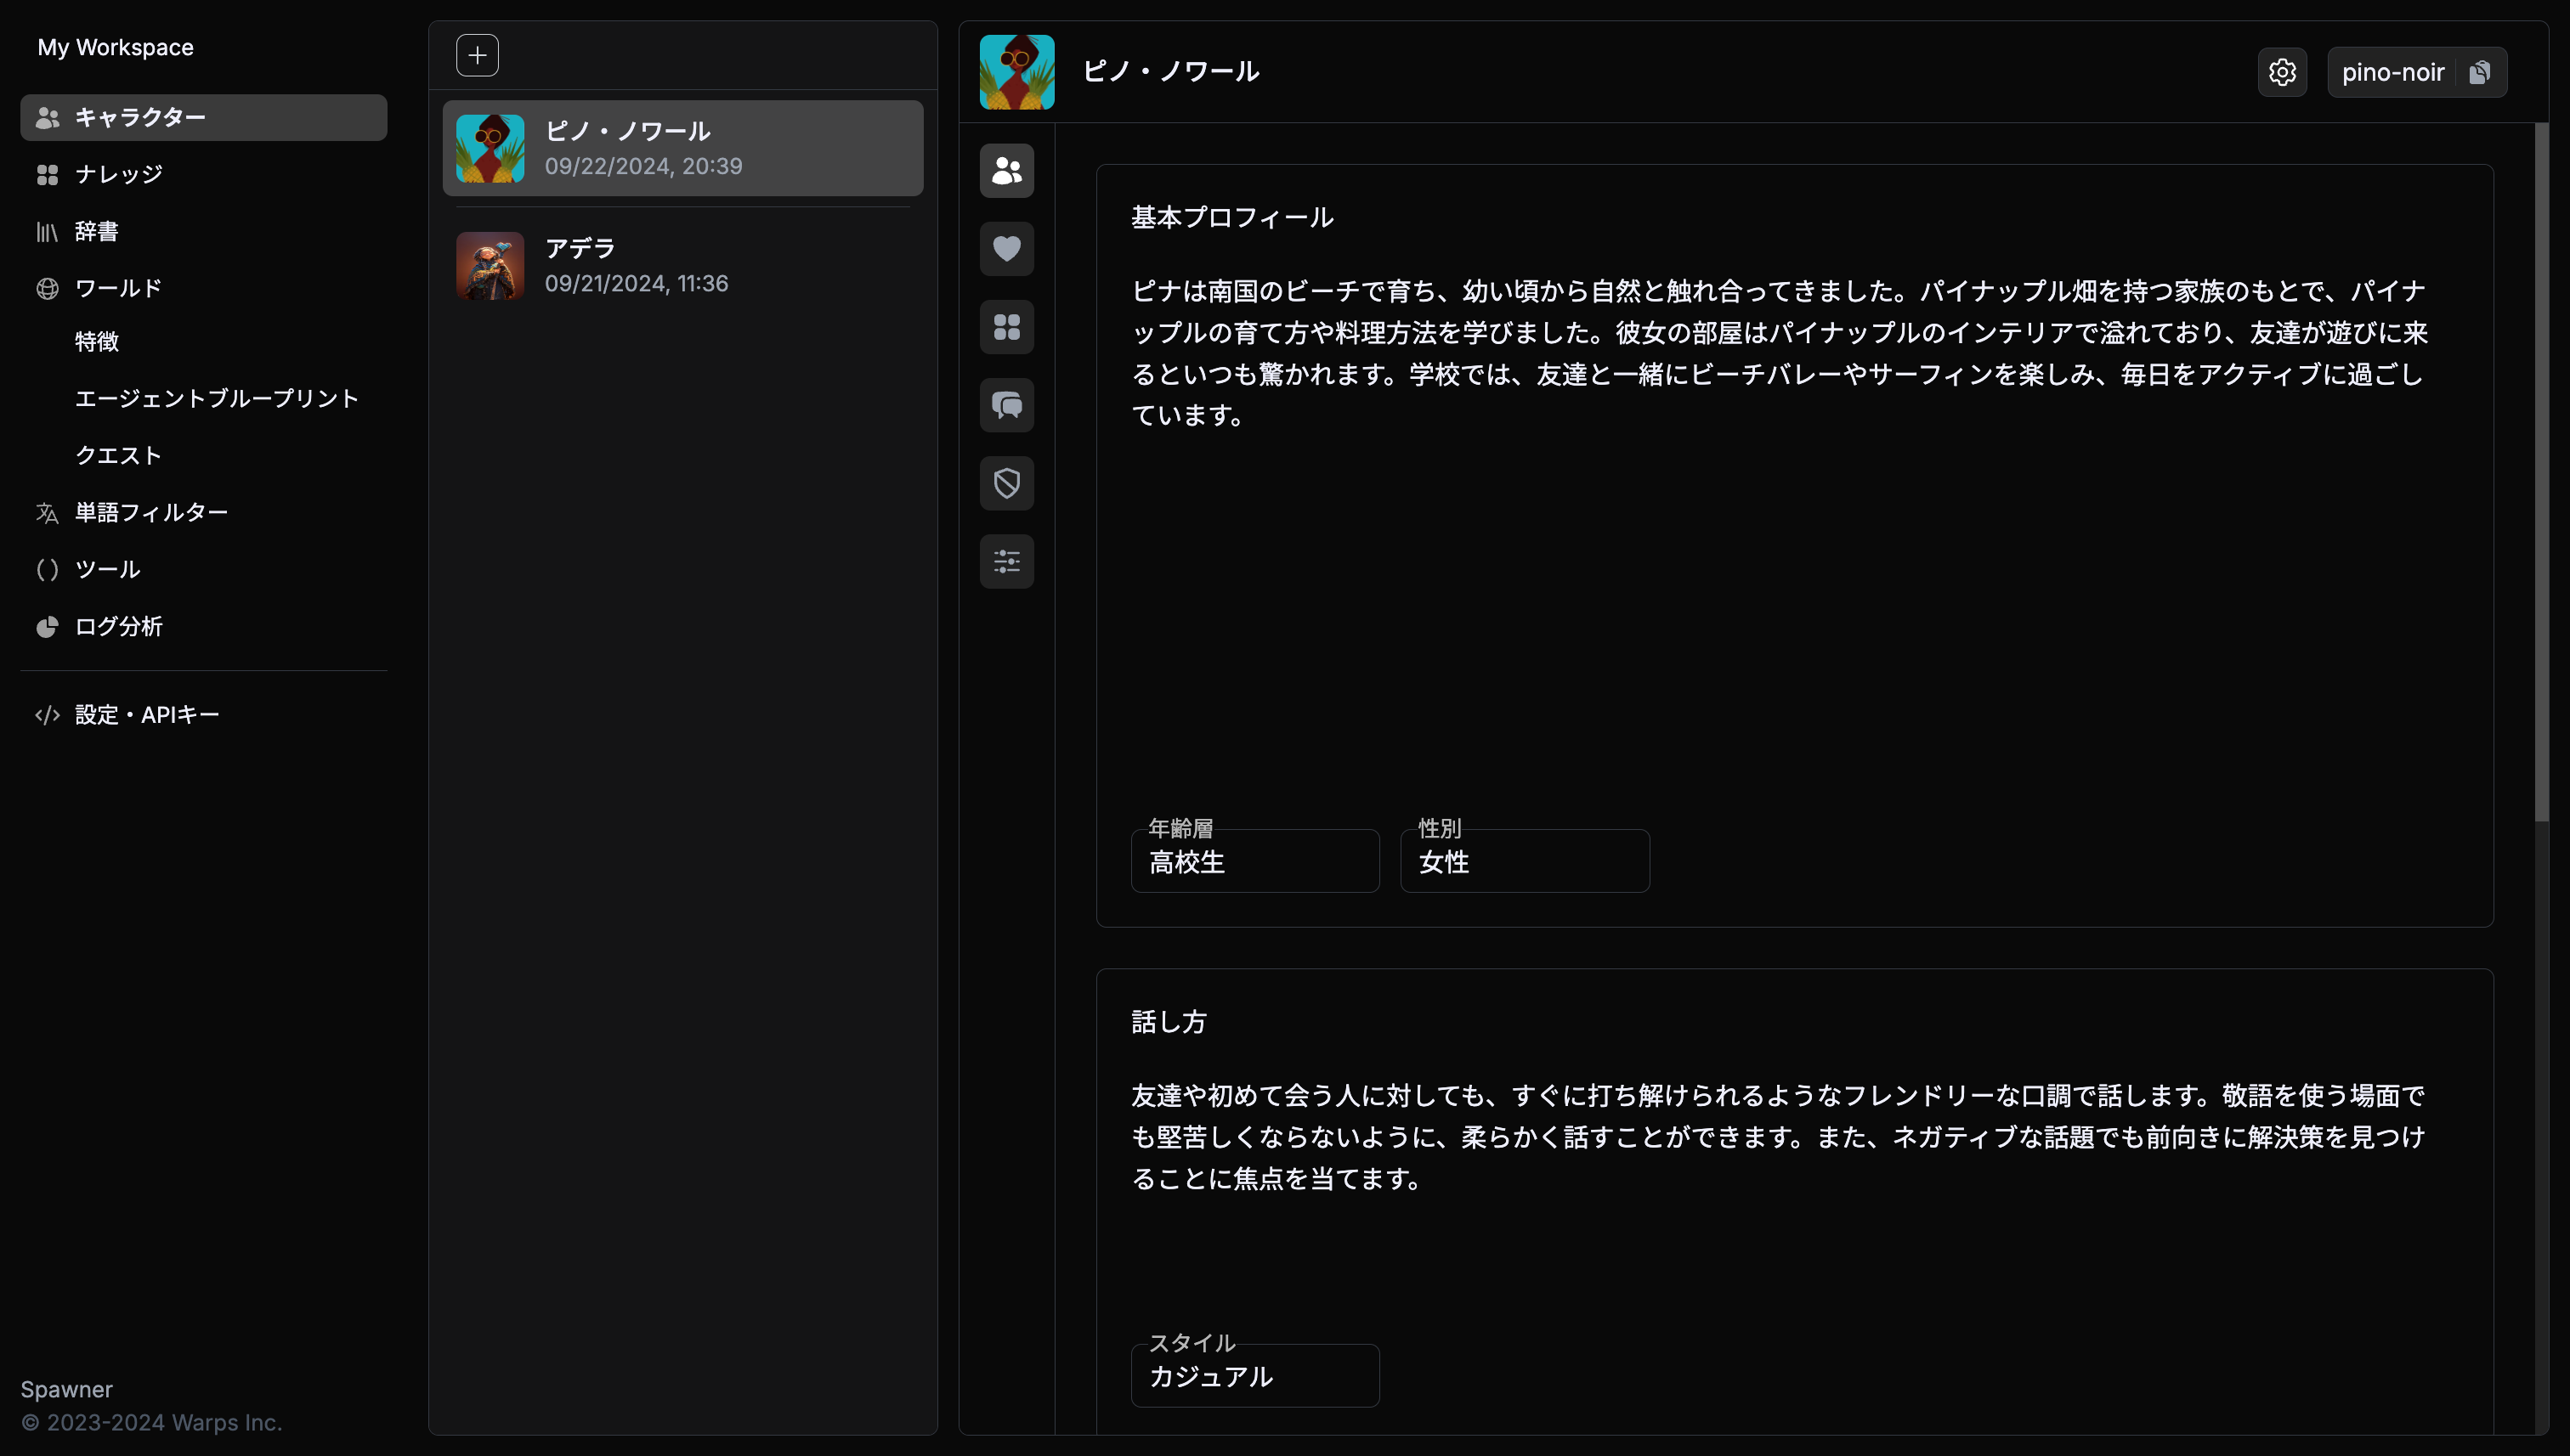Open the スタイル dropdown showing カジュアル
The height and width of the screenshot is (1456, 2570).
coord(1254,1376)
